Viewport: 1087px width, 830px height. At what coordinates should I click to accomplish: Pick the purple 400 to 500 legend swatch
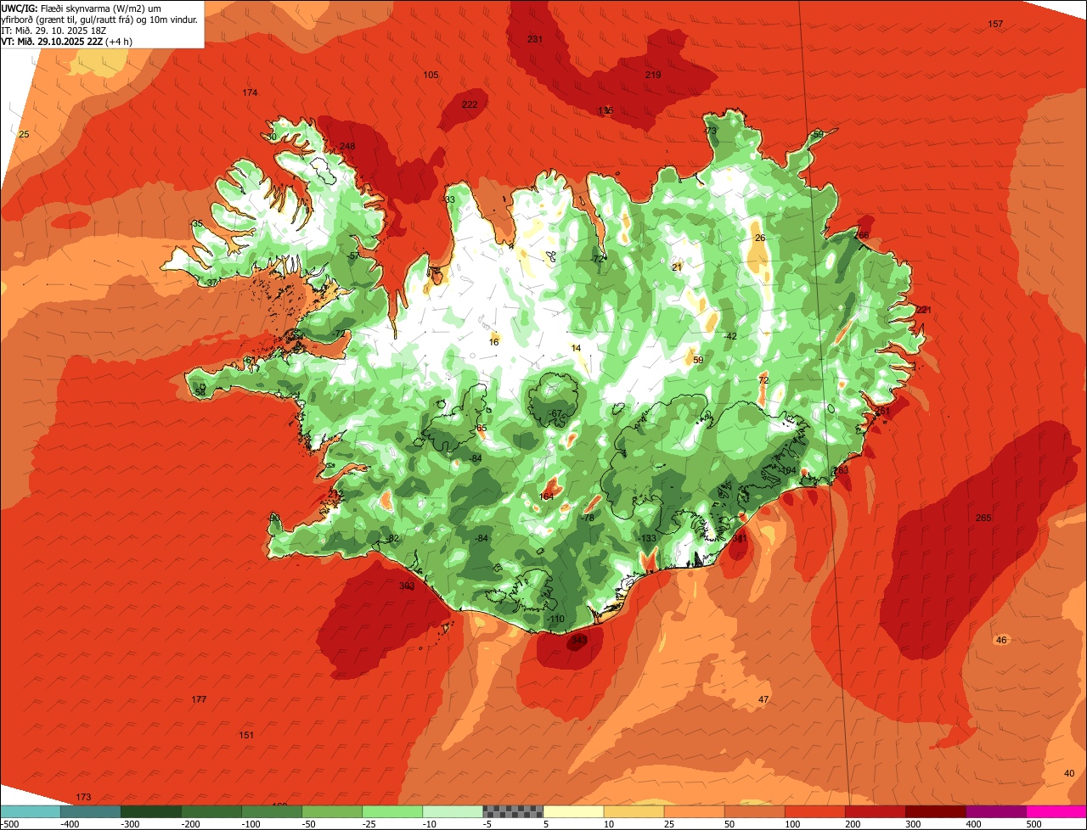click(996, 811)
